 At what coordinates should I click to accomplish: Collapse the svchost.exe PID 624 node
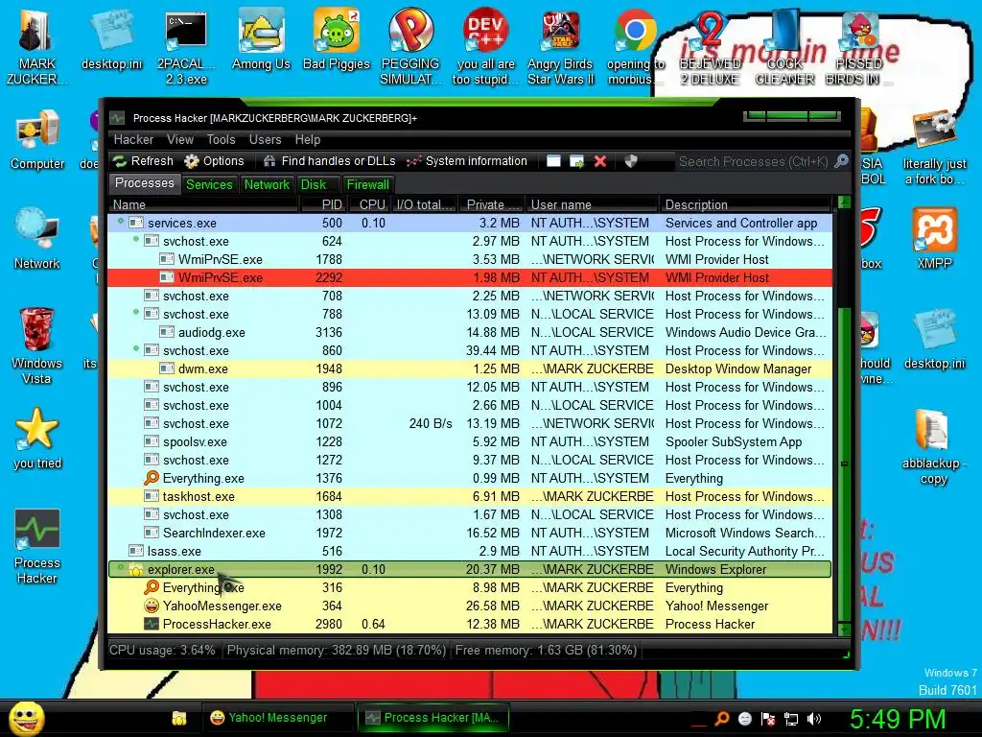pos(136,239)
